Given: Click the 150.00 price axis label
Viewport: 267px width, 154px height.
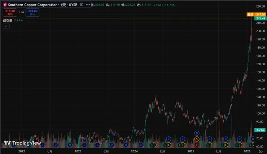Looking at the screenshot, I should (x=261, y=72).
